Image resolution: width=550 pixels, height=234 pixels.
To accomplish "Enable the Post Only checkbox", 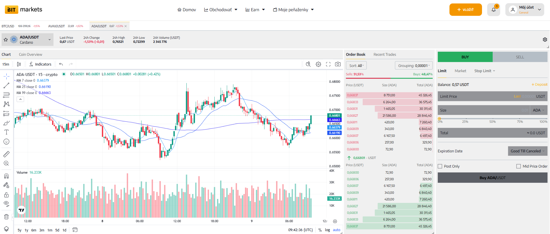I will (440, 166).
